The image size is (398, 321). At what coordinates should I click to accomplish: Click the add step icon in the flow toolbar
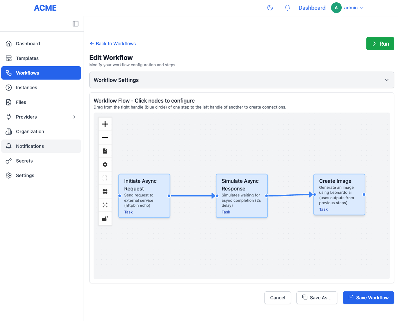105,151
